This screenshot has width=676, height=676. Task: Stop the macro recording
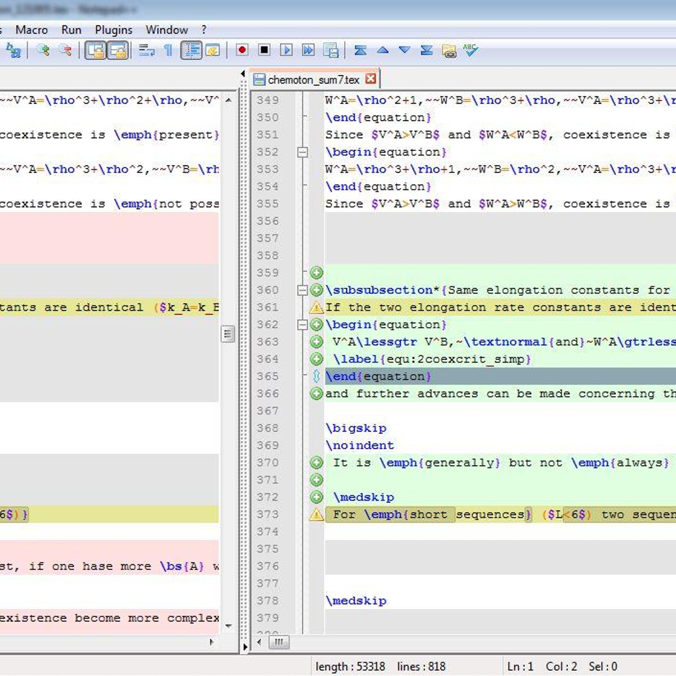pyautogui.click(x=265, y=50)
